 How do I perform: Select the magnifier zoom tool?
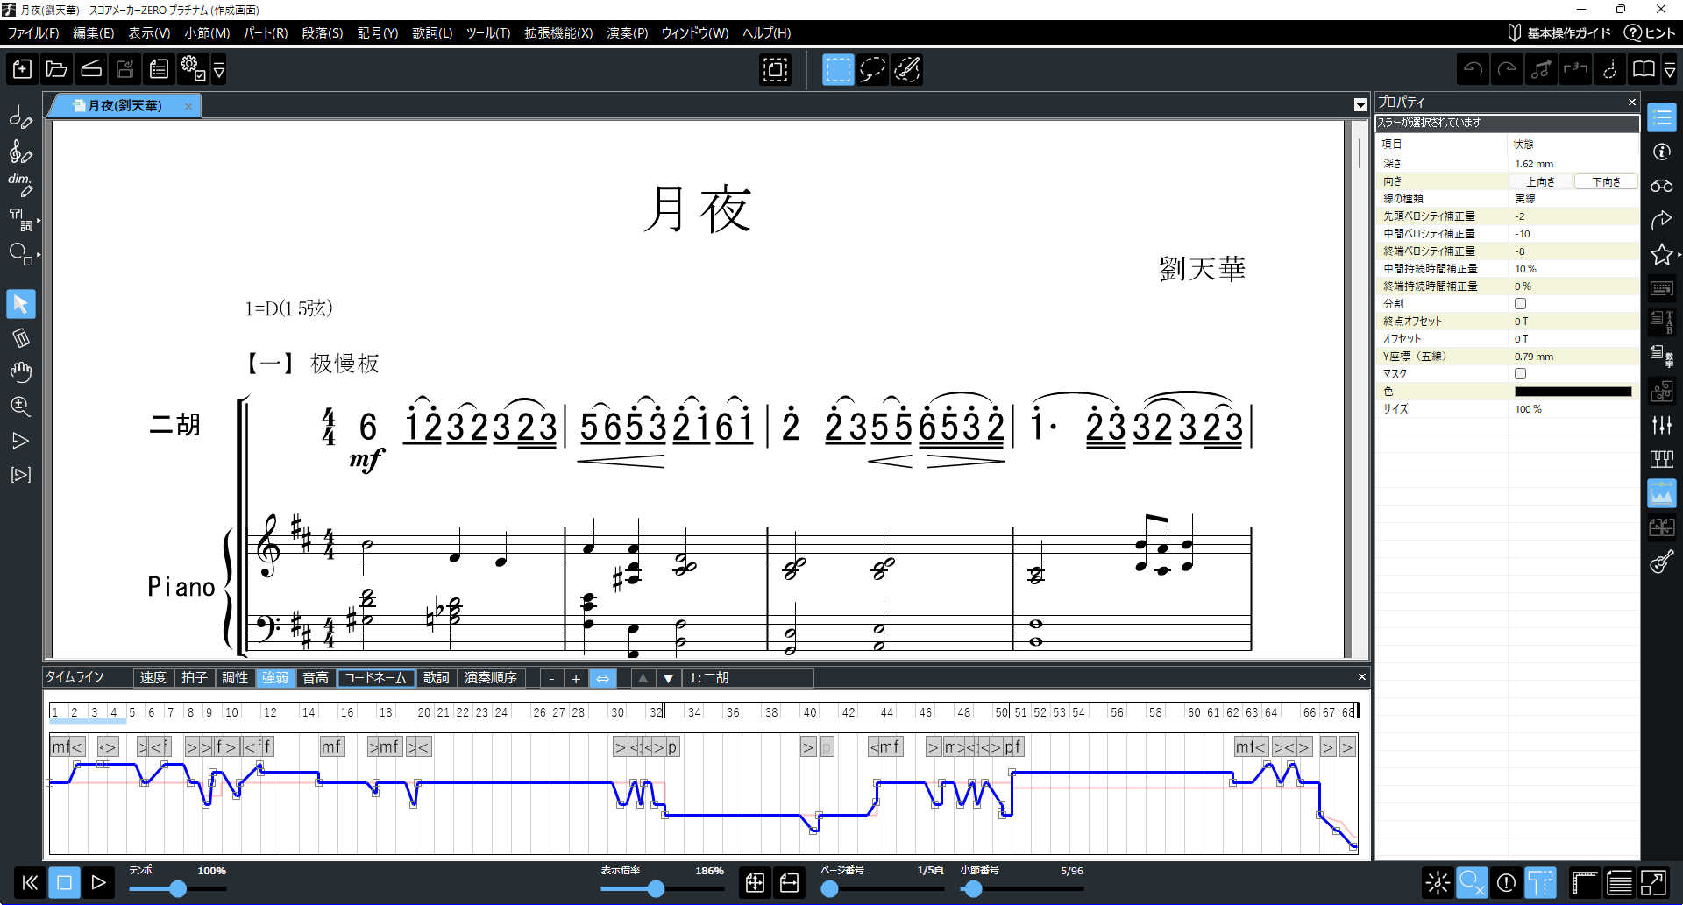point(20,407)
